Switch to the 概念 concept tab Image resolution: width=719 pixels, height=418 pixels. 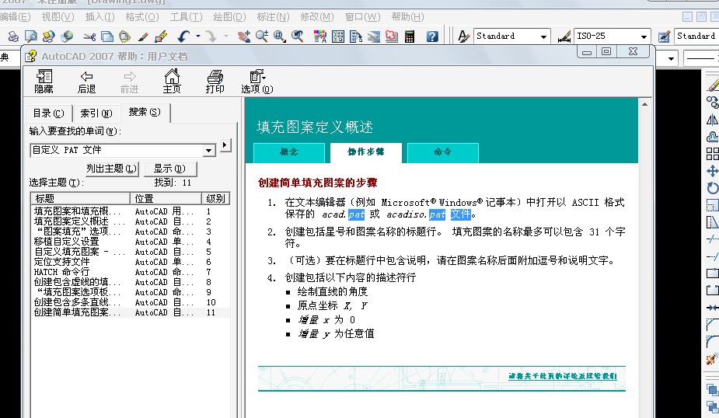coord(289,152)
